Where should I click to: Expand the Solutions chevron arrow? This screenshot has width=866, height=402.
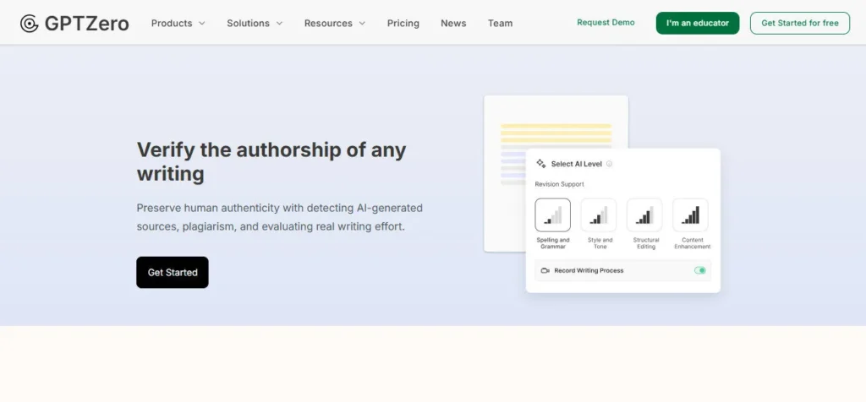click(x=279, y=23)
